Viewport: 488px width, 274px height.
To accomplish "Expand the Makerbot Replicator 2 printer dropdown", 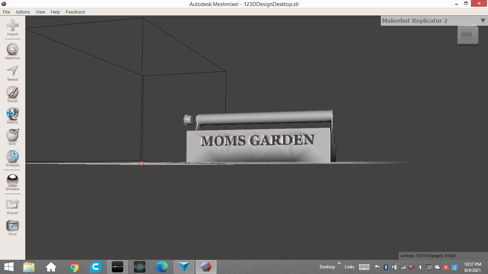I will click(x=483, y=21).
